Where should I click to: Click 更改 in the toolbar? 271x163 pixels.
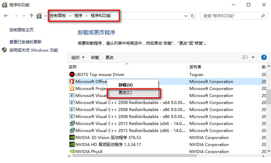point(110,58)
